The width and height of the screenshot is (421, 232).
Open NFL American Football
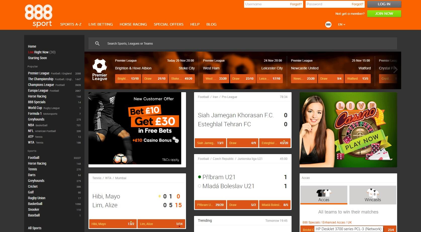click(54, 131)
